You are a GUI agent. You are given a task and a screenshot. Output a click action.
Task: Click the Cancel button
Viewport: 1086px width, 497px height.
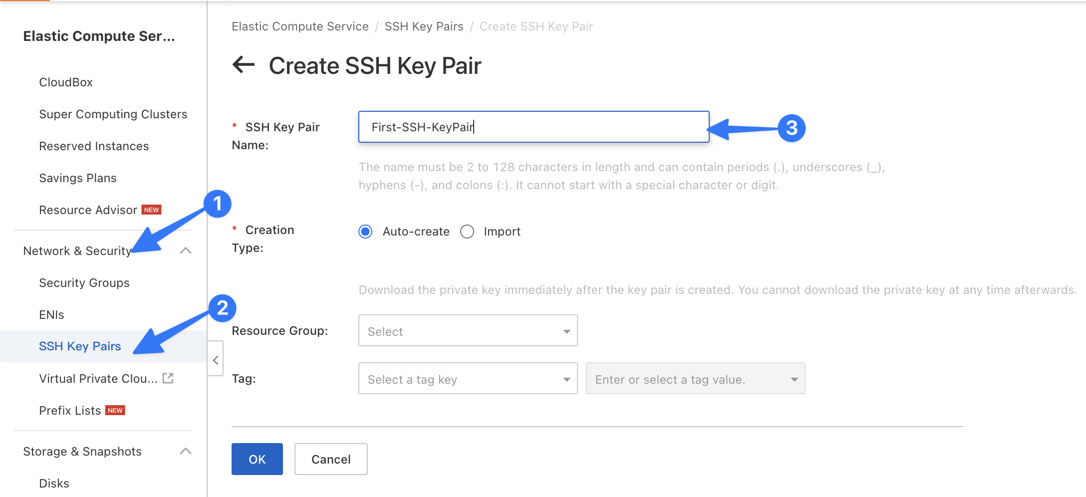331,459
